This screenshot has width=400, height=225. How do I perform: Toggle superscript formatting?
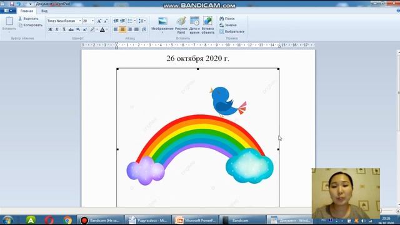(85, 29)
